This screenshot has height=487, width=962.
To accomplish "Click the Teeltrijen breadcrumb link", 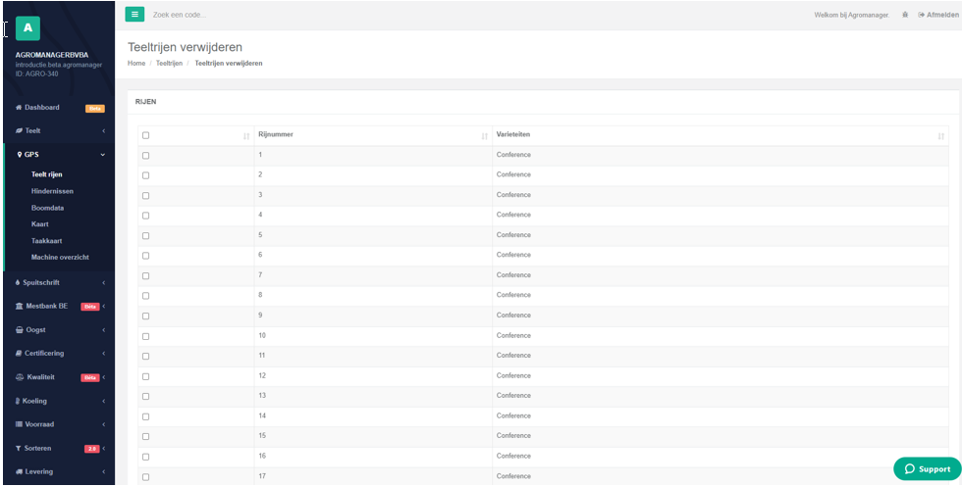I will 169,64.
